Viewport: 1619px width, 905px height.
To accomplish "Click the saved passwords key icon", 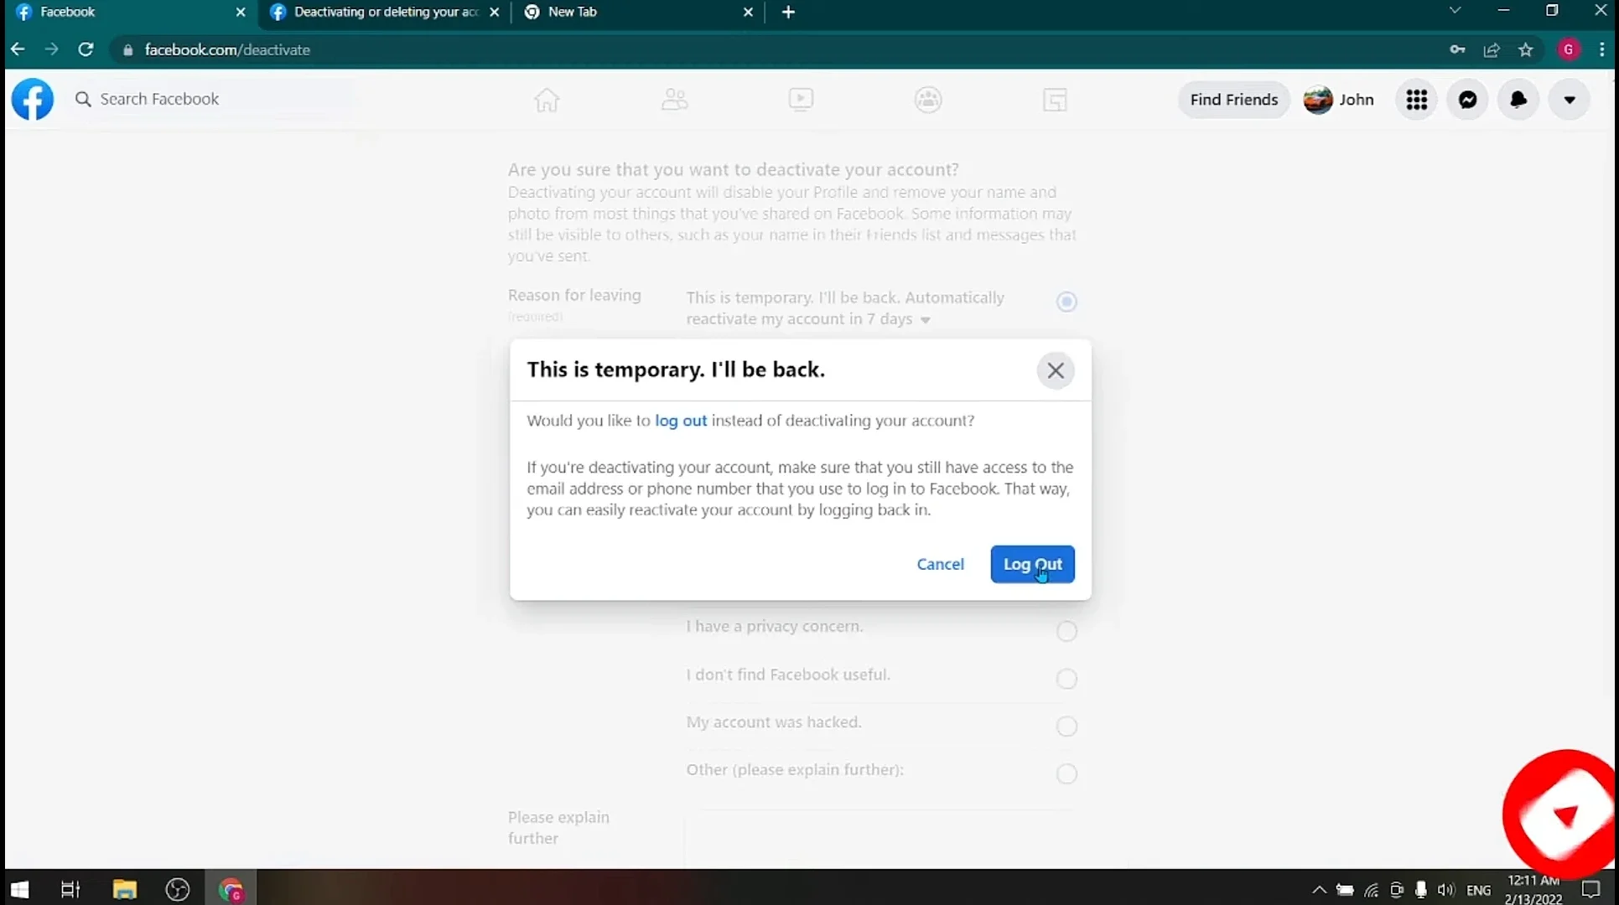I will [1457, 49].
